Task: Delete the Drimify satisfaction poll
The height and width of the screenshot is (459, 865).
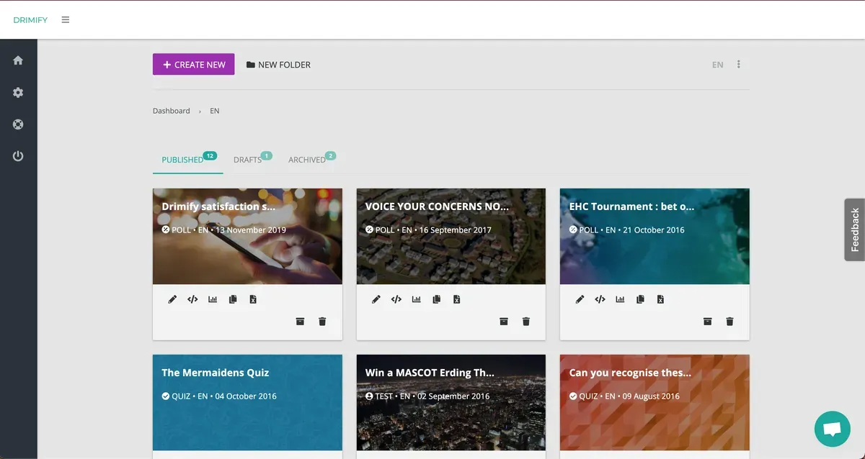Action: [x=322, y=322]
